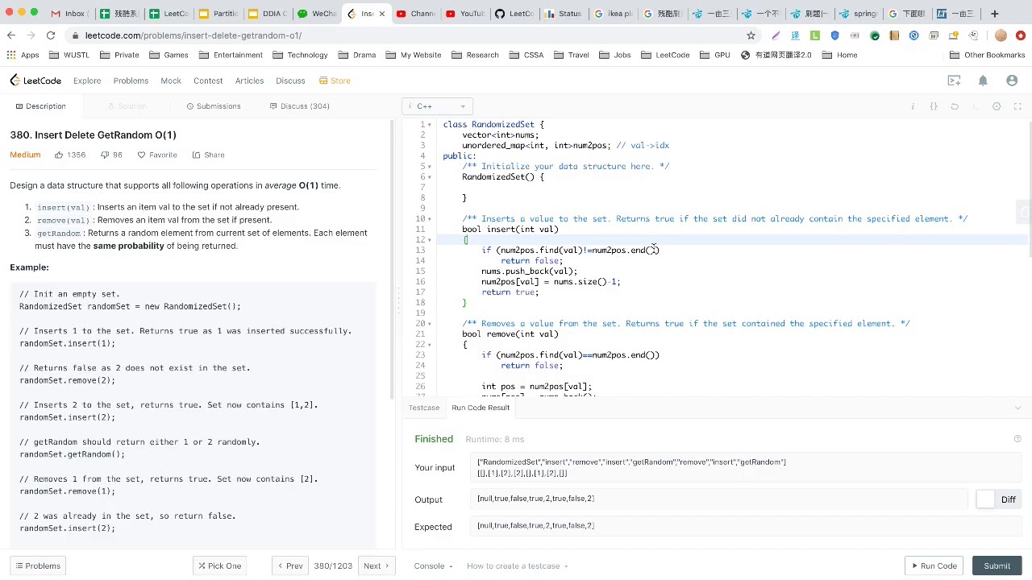This screenshot has height=580, width=1032.
Task: Open the Store link
Action: [x=335, y=81]
